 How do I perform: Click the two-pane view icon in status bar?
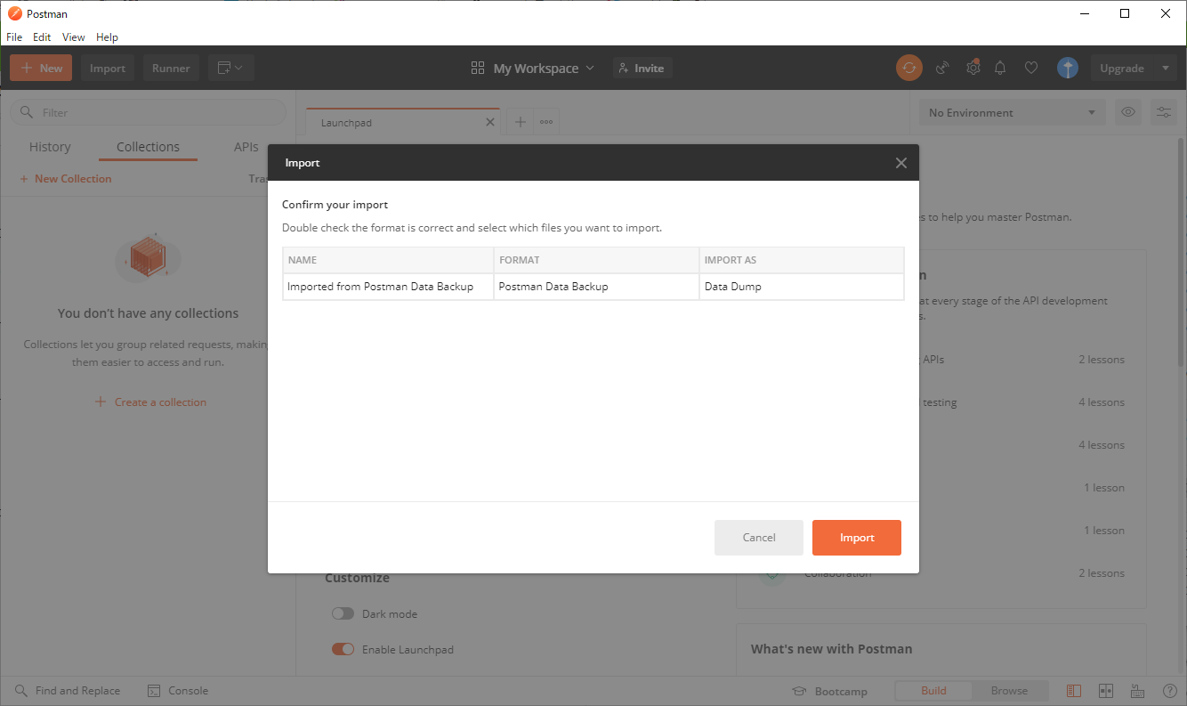[1106, 691]
